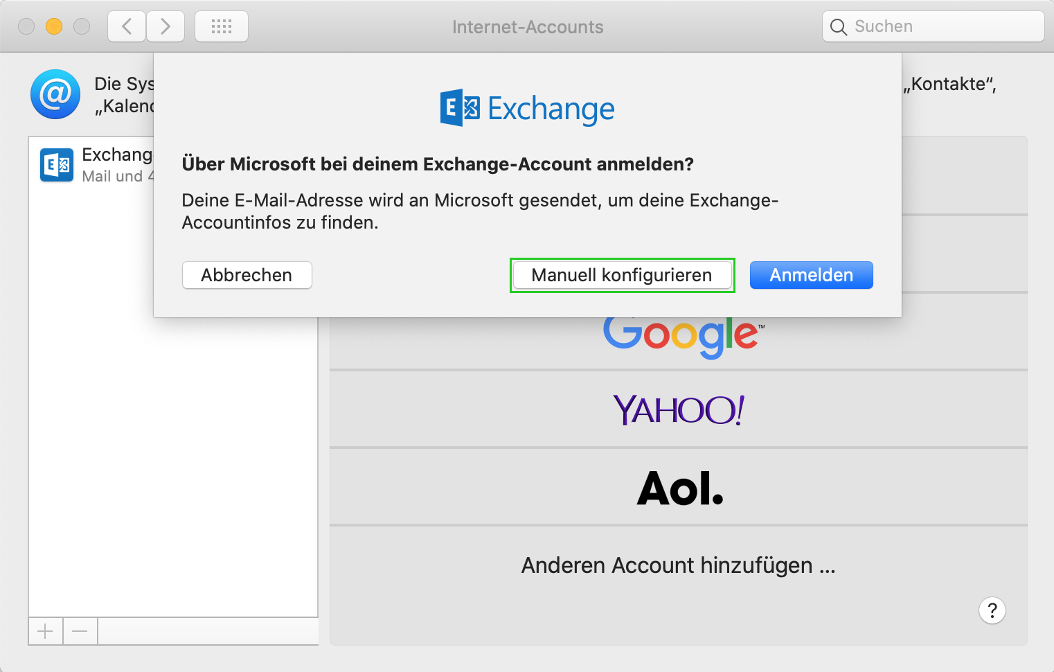Choose the Yahoo account provider

pyautogui.click(x=679, y=409)
